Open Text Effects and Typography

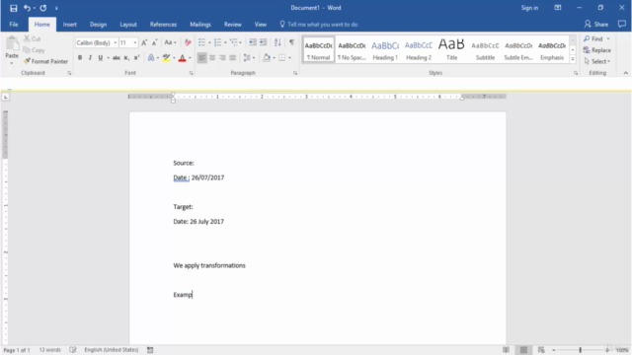[151, 58]
